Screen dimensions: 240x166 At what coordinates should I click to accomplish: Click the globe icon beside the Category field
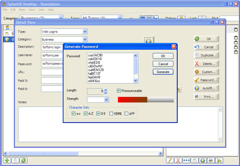(148, 41)
